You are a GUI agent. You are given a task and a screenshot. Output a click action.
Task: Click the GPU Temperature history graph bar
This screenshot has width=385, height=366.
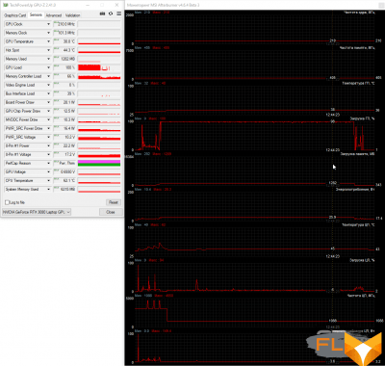(x=99, y=41)
